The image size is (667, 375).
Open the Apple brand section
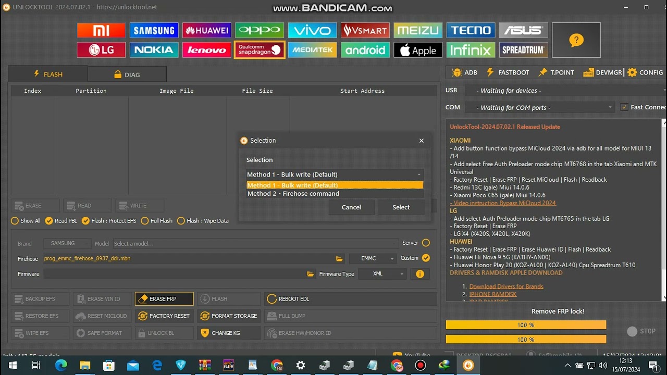418,50
